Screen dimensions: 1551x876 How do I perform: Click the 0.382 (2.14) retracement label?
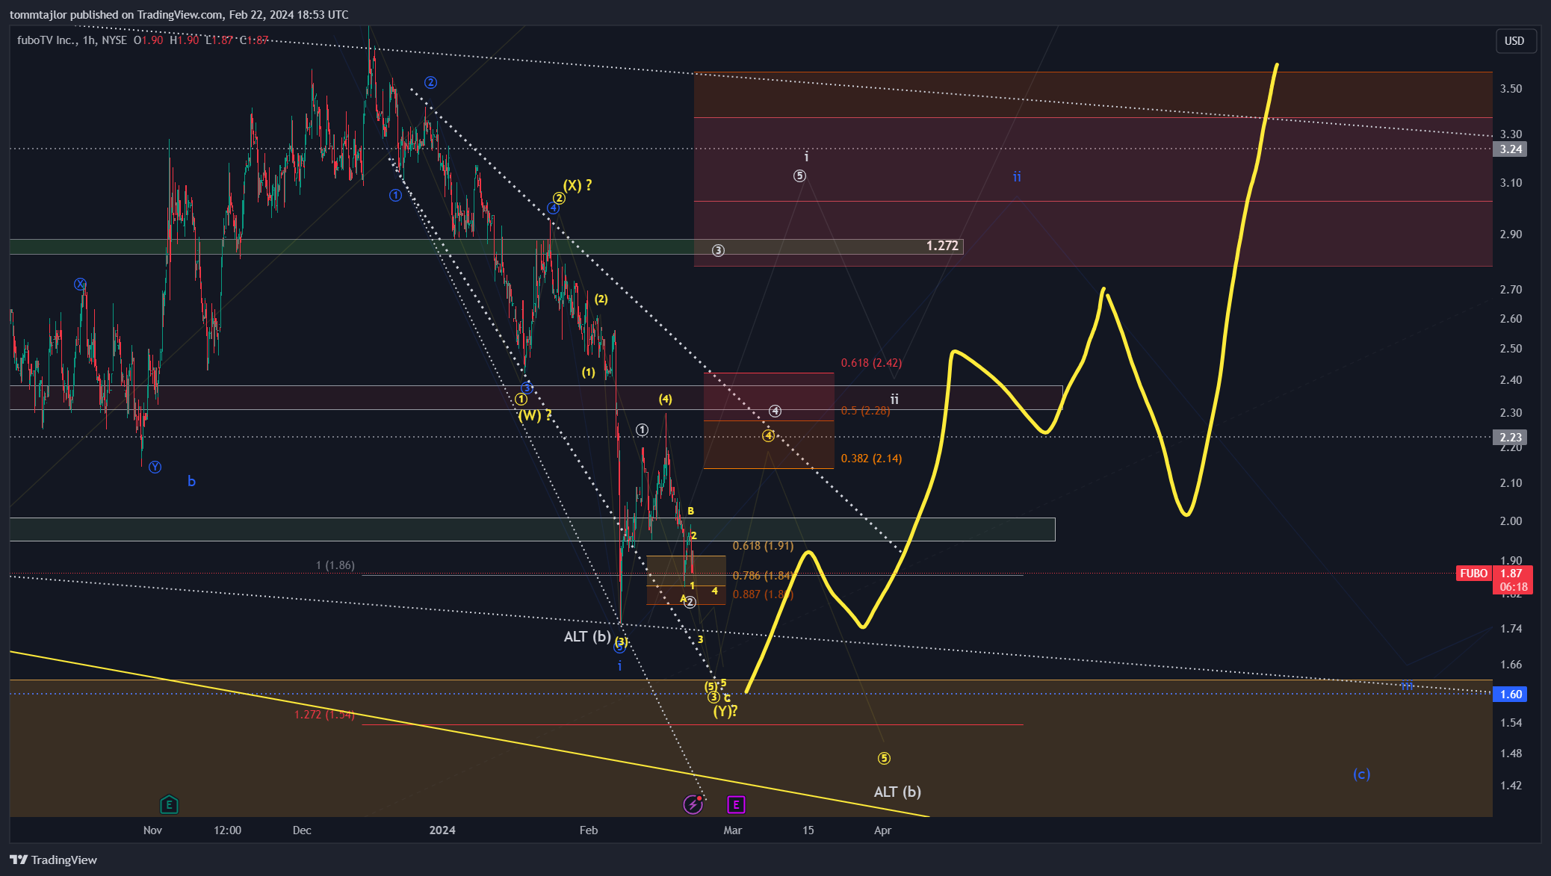[x=871, y=459]
